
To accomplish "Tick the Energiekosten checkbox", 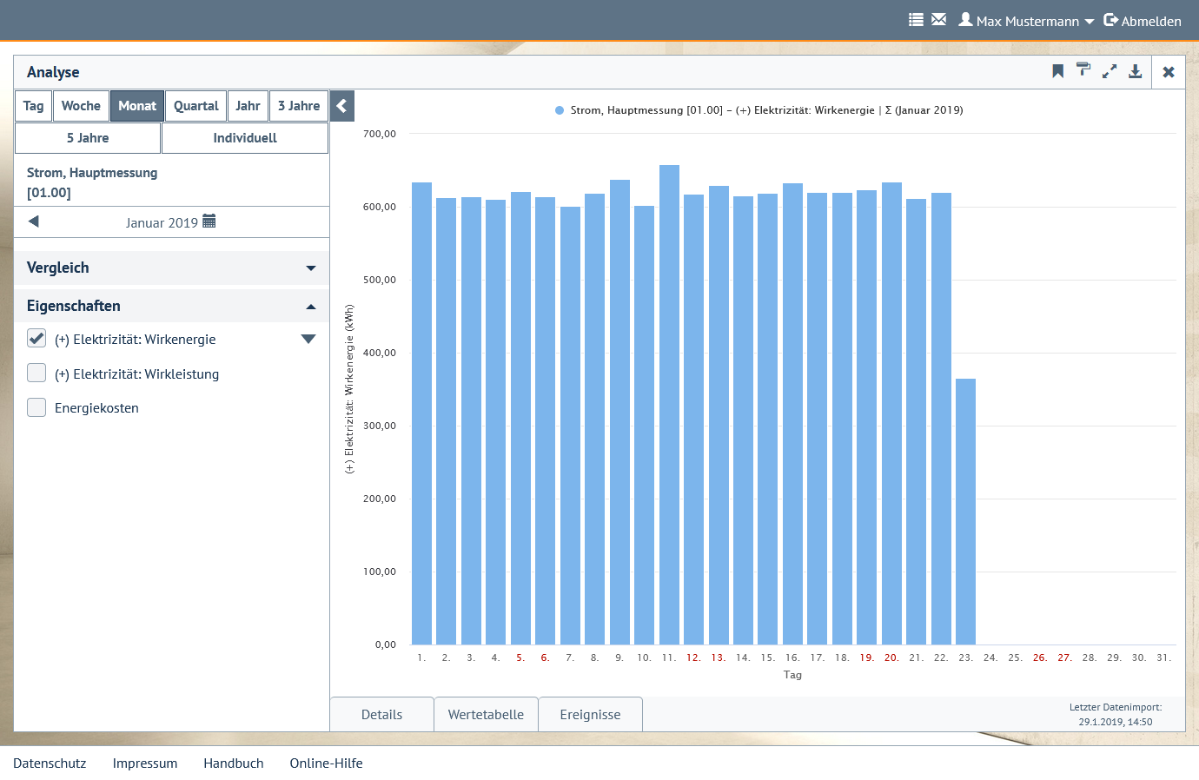I will coord(36,407).
